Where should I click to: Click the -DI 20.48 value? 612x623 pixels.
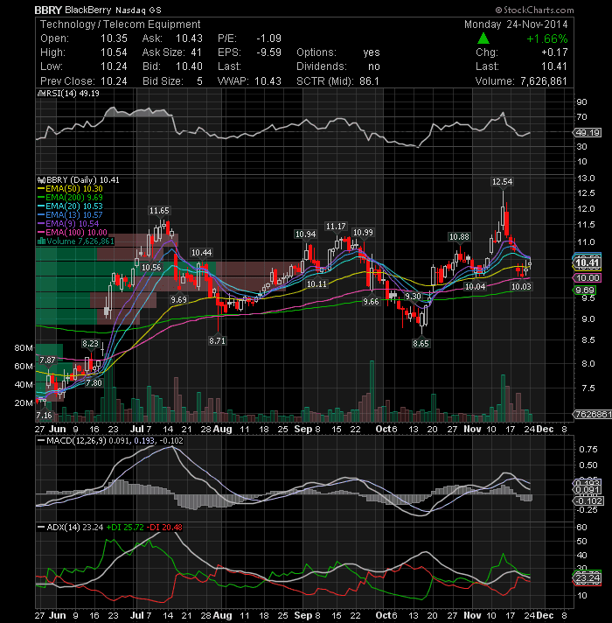pos(164,528)
